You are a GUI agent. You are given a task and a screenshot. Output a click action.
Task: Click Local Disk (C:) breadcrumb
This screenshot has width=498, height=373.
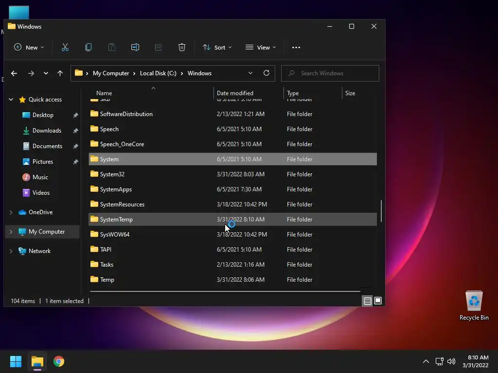[x=158, y=73]
